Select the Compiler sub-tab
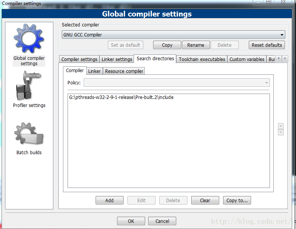 pos(75,71)
